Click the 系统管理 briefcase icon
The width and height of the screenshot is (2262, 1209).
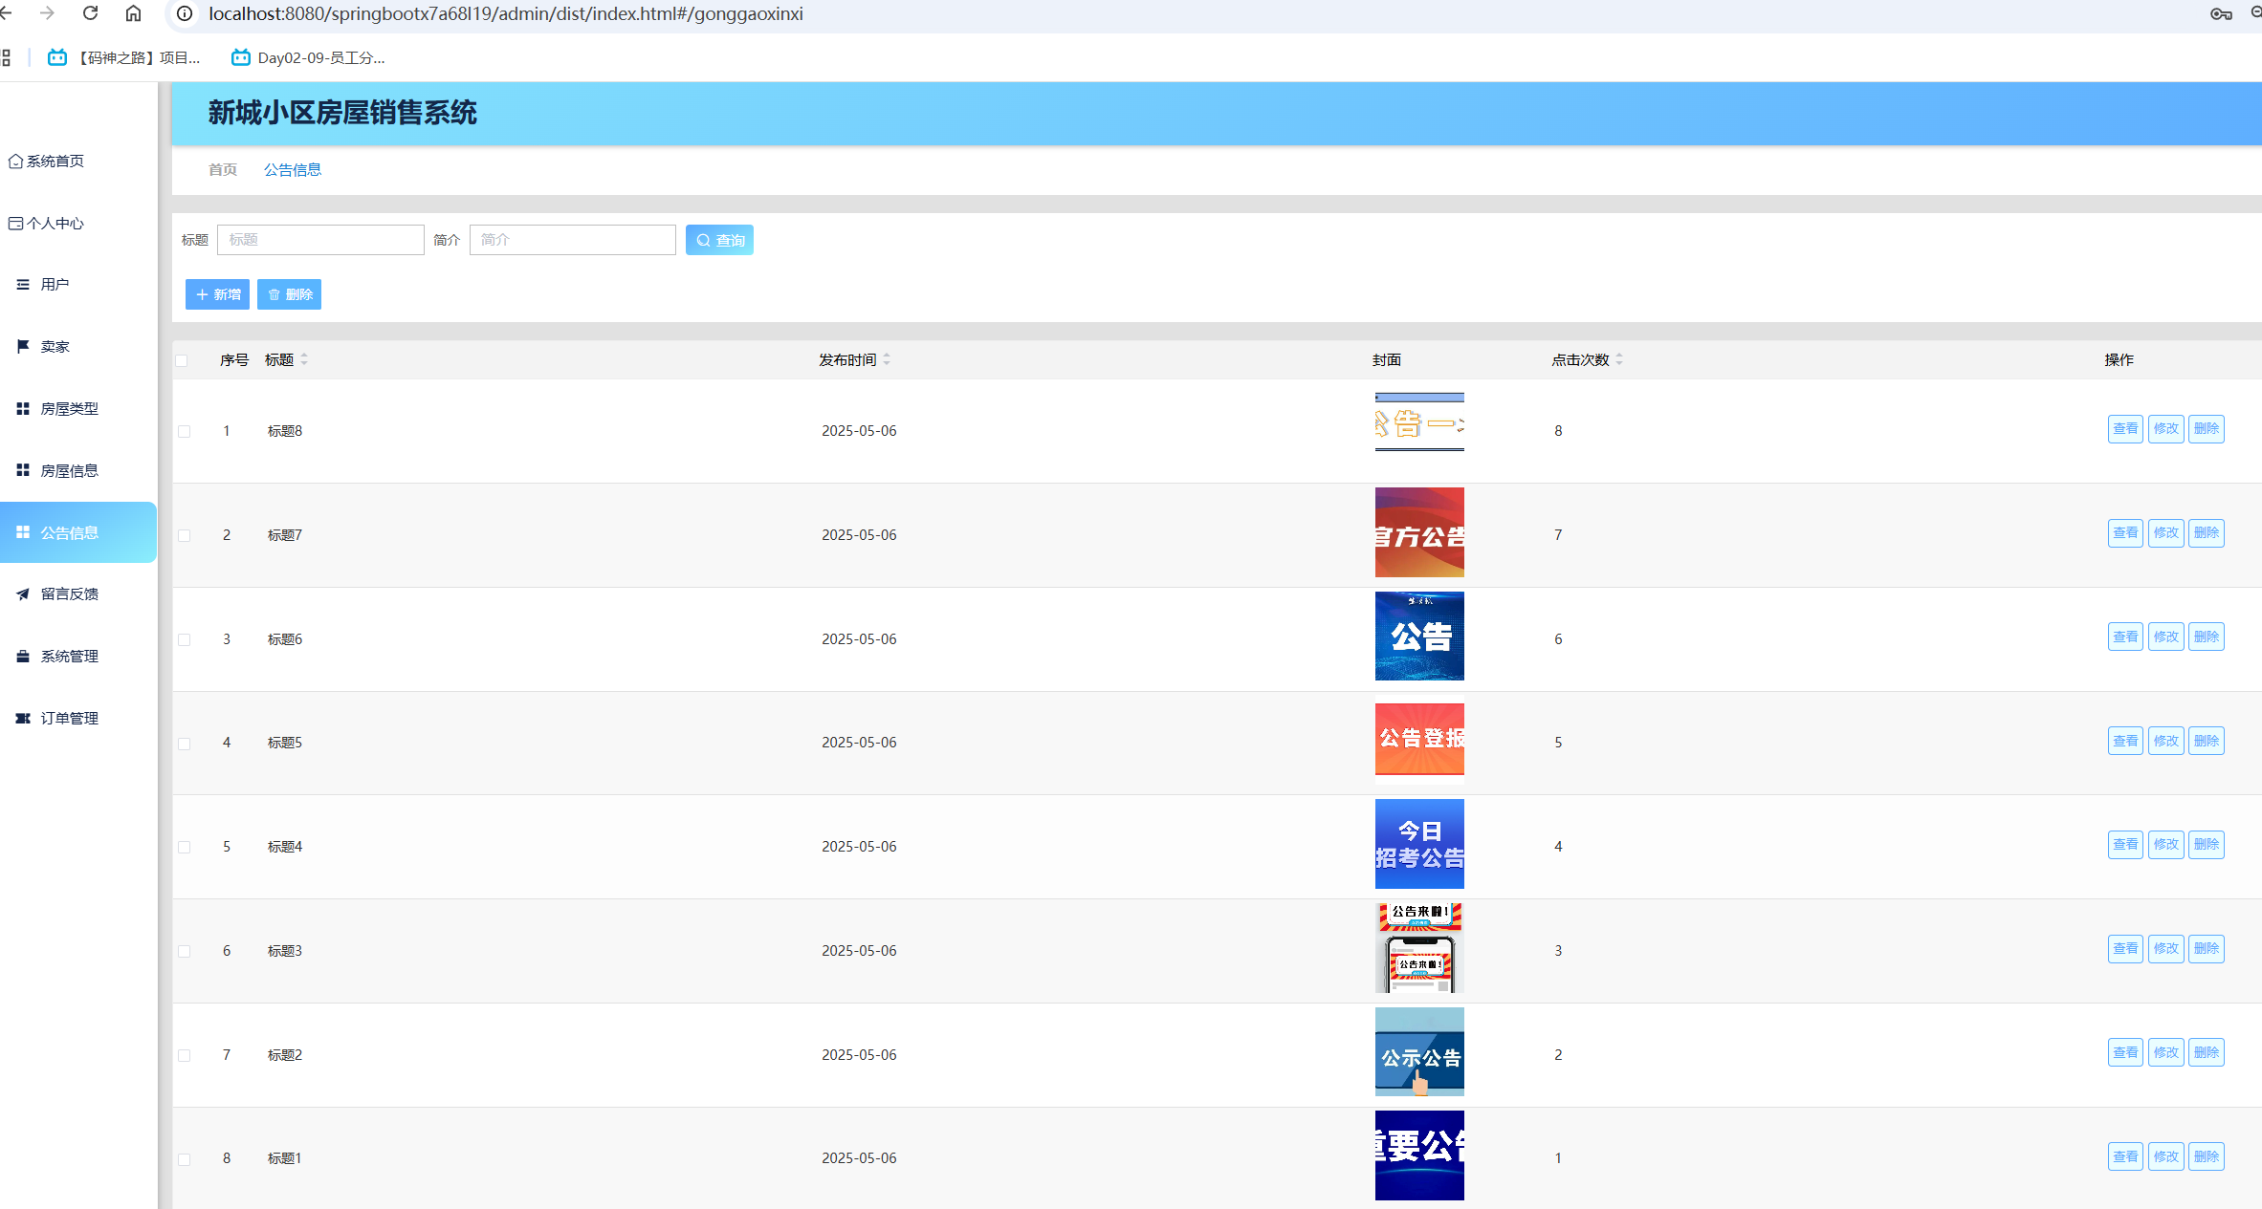23,657
